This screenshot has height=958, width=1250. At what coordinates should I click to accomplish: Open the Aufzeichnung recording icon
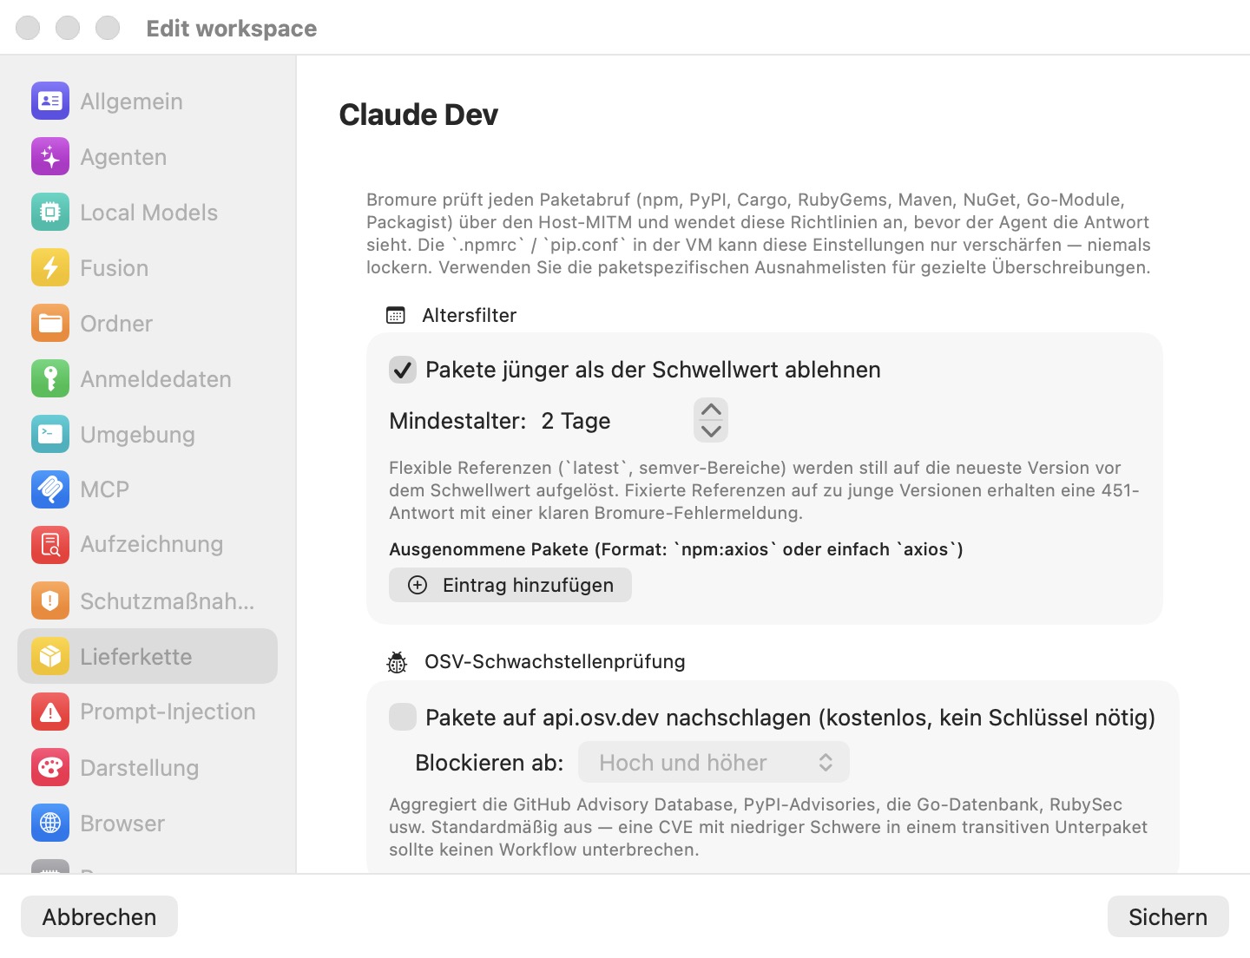tap(50, 545)
